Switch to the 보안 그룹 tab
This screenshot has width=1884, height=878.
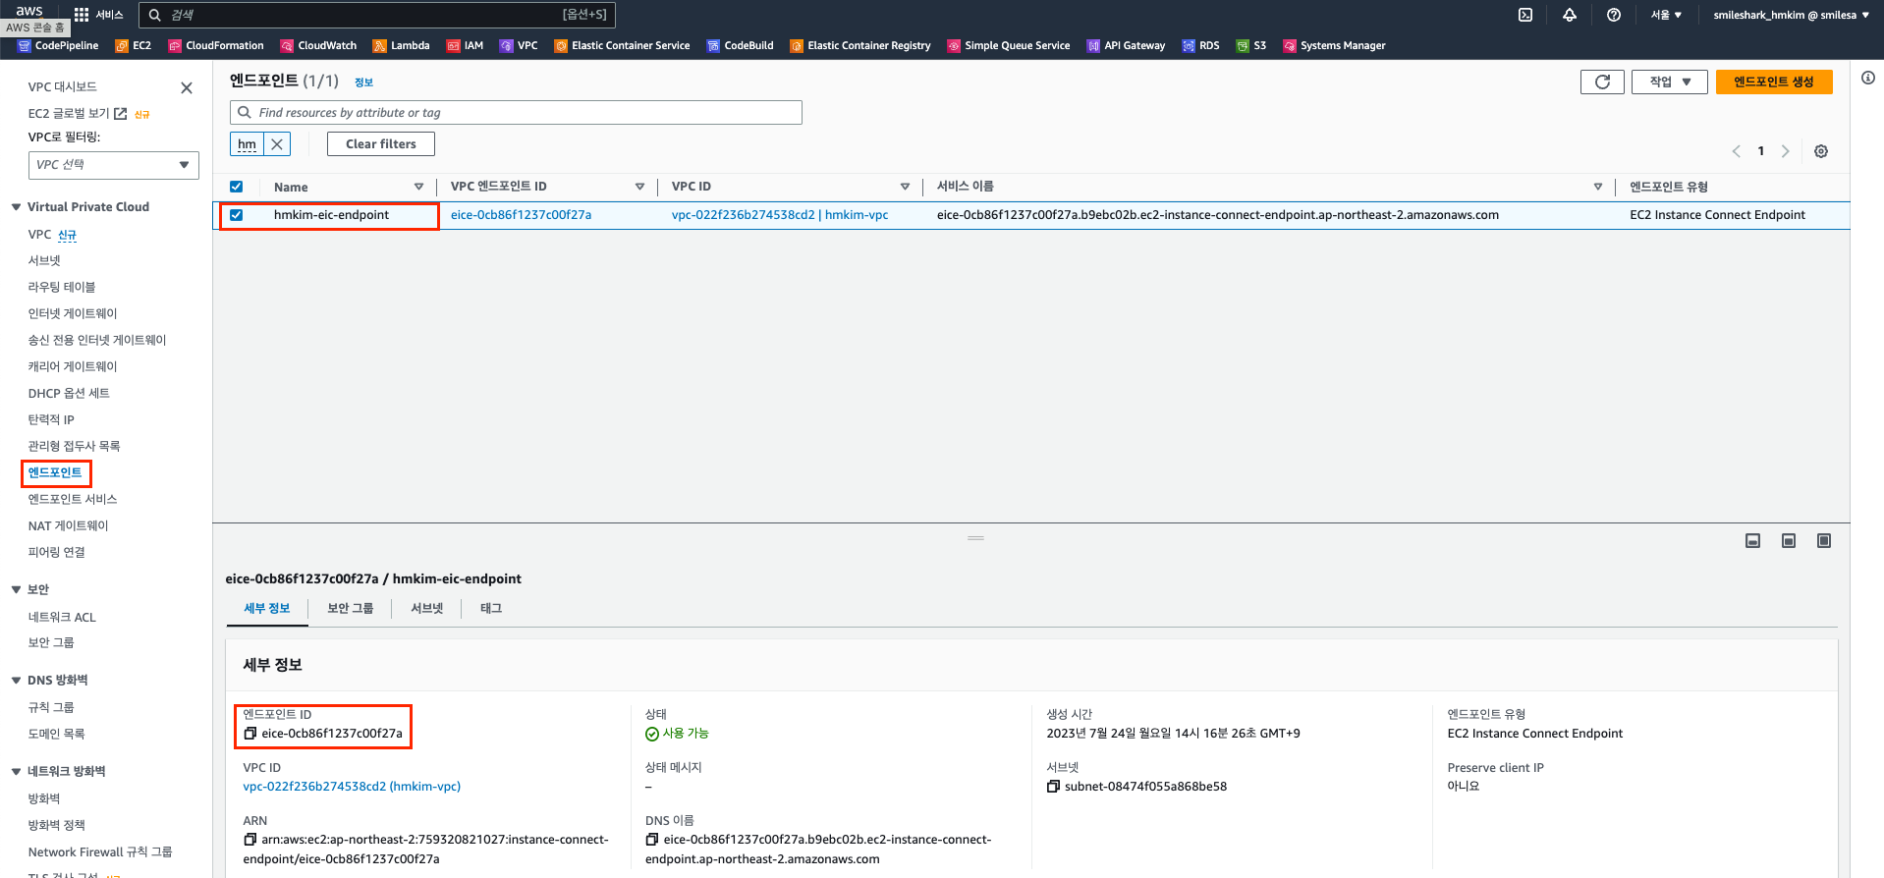pos(351,609)
